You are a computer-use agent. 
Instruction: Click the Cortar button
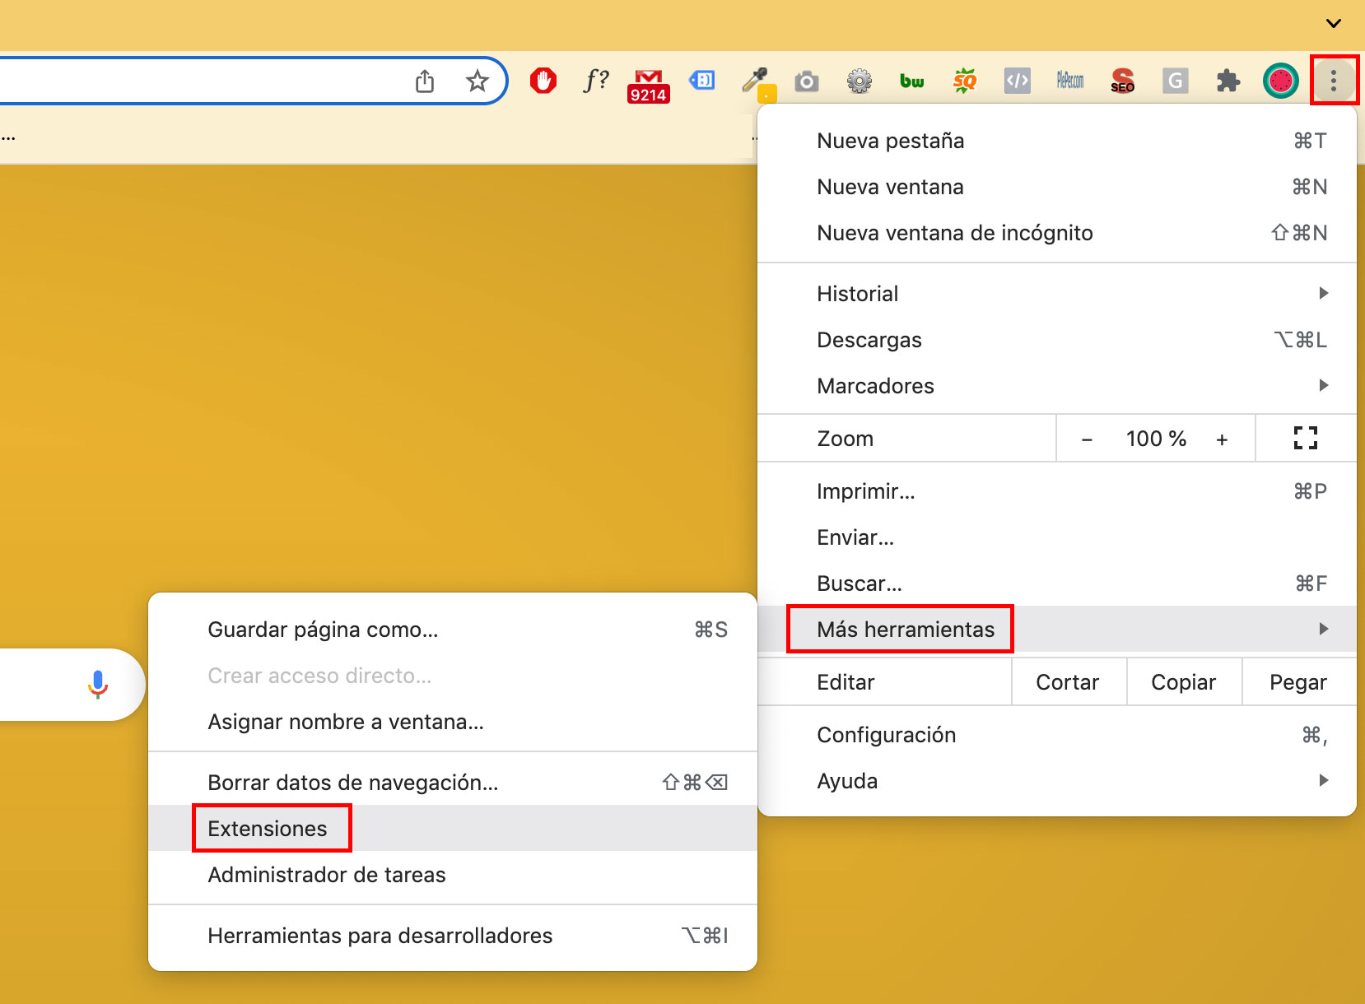(1068, 682)
